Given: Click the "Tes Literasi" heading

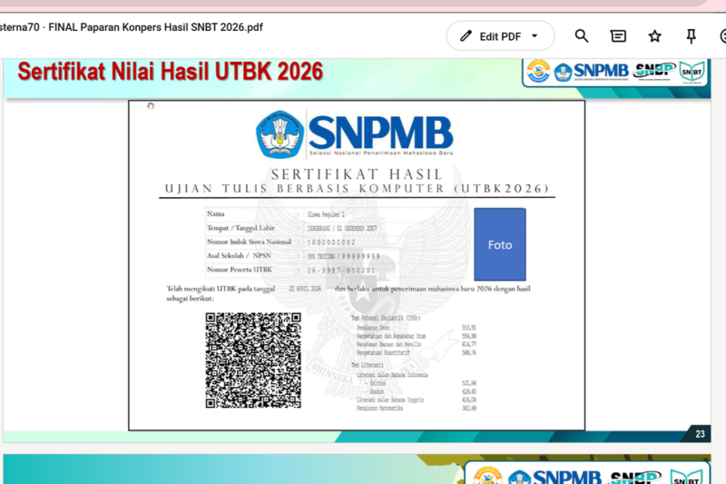Looking at the screenshot, I should [x=368, y=365].
